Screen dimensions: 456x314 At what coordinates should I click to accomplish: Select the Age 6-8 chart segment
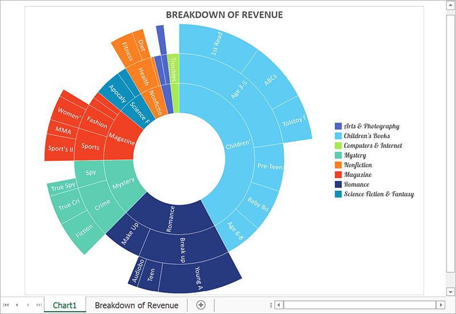click(x=235, y=231)
